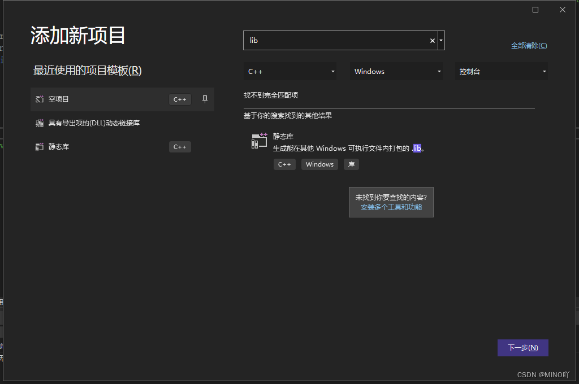Expand the search history arrow beside the search box
The height and width of the screenshot is (384, 579).
click(440, 40)
